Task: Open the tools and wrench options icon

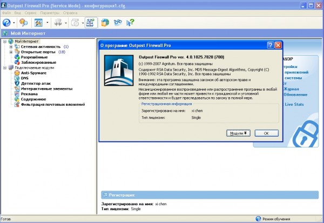Action: pyautogui.click(x=38, y=23)
